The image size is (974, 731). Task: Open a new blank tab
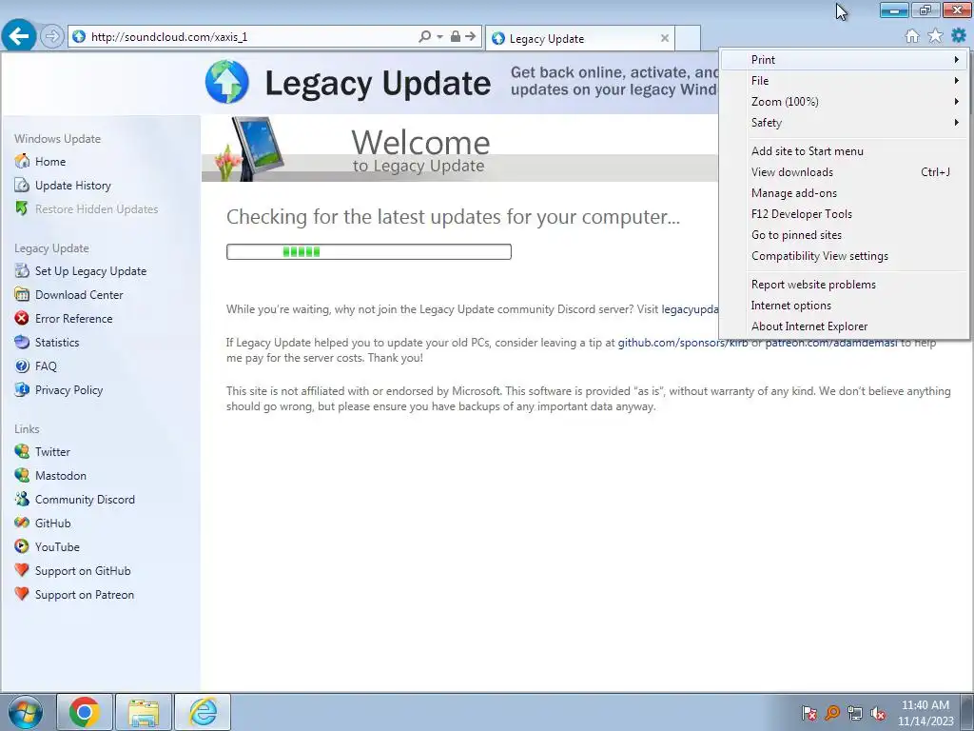coord(688,38)
